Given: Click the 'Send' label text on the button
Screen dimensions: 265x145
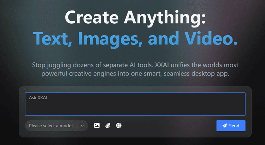Looking at the screenshot, I should [234, 126].
